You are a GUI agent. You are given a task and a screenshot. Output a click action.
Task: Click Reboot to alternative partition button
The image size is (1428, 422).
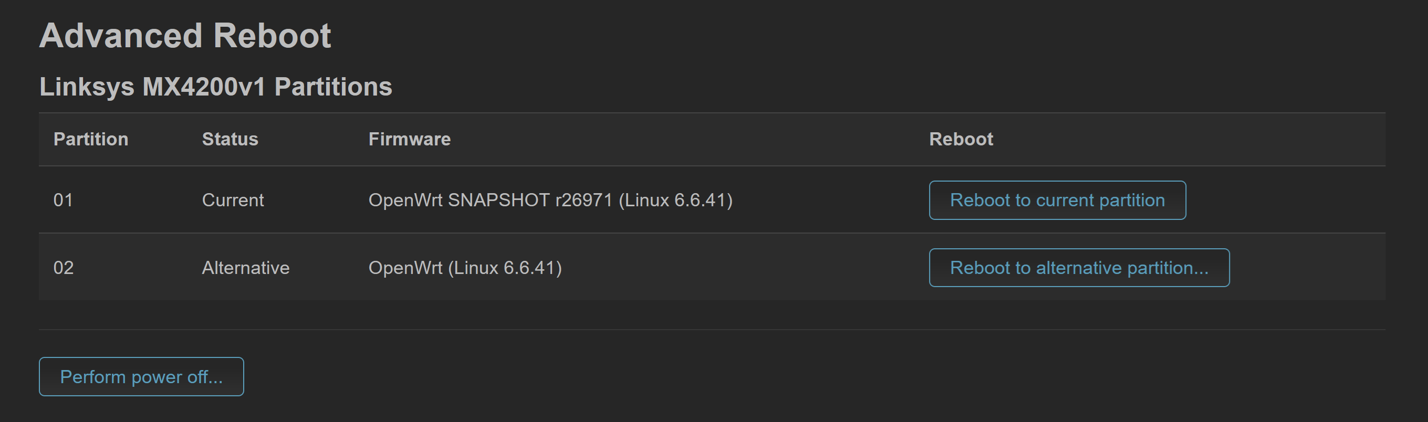coord(1079,268)
